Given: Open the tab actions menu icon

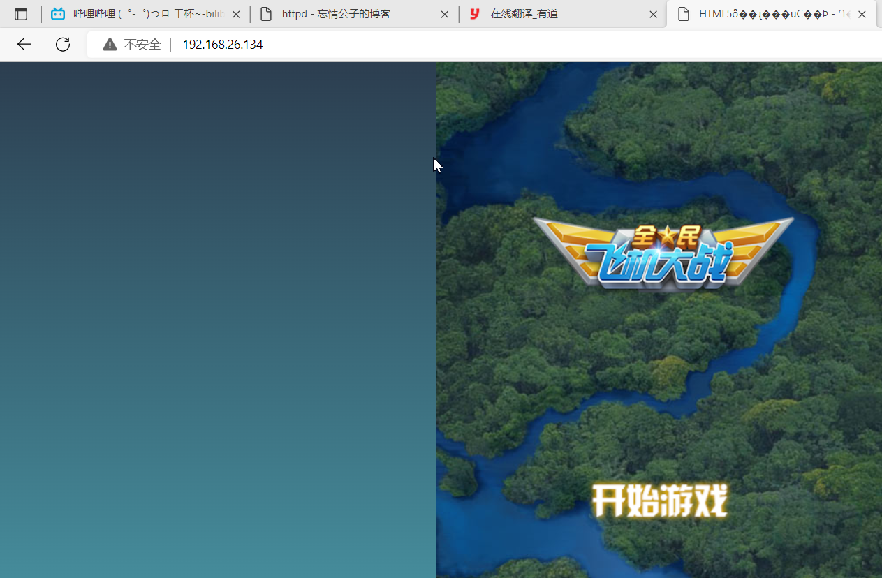Looking at the screenshot, I should click(x=21, y=14).
